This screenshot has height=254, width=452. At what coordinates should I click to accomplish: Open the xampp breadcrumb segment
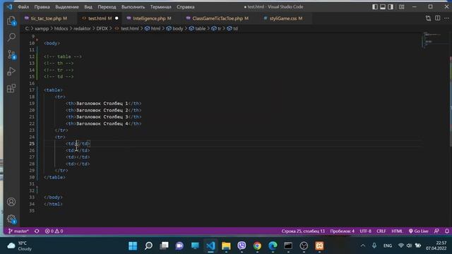pos(42,28)
